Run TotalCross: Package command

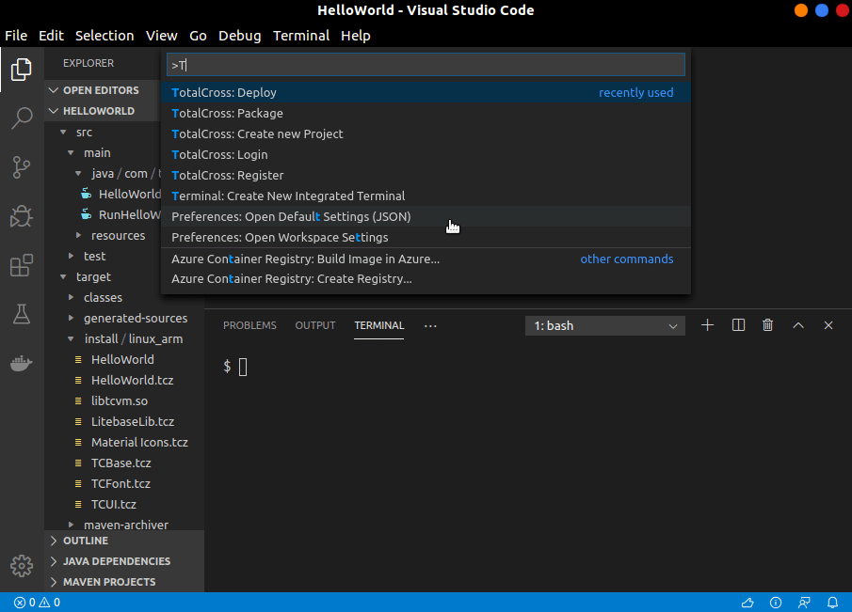[426, 114]
